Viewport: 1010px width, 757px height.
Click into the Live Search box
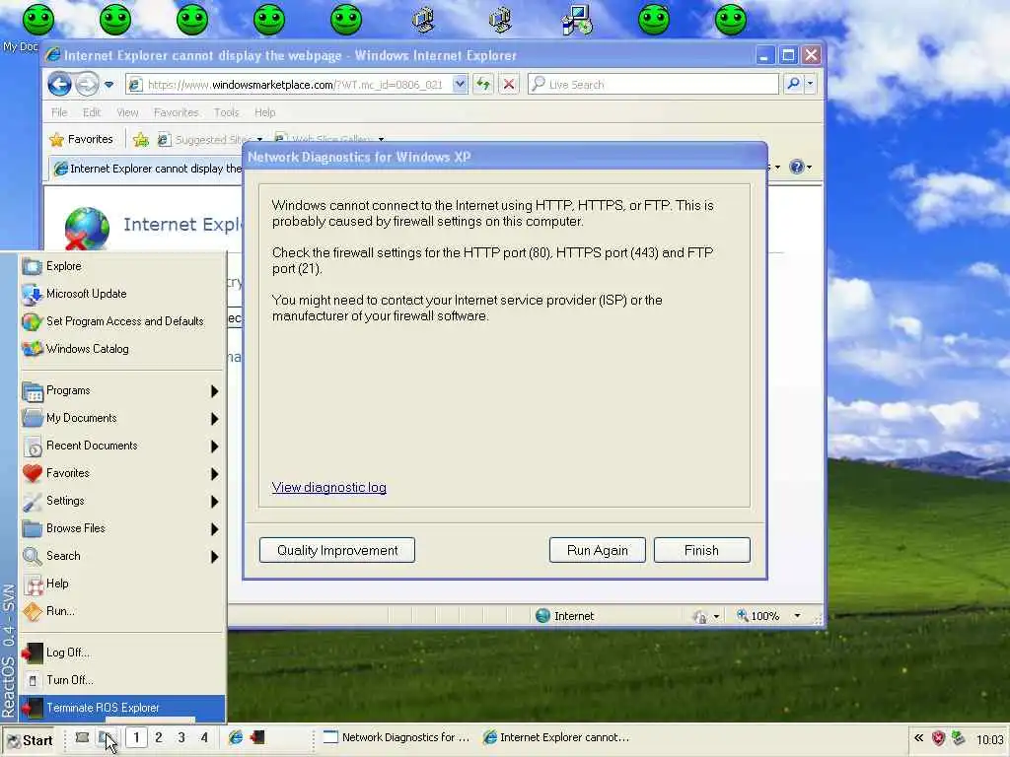click(653, 85)
